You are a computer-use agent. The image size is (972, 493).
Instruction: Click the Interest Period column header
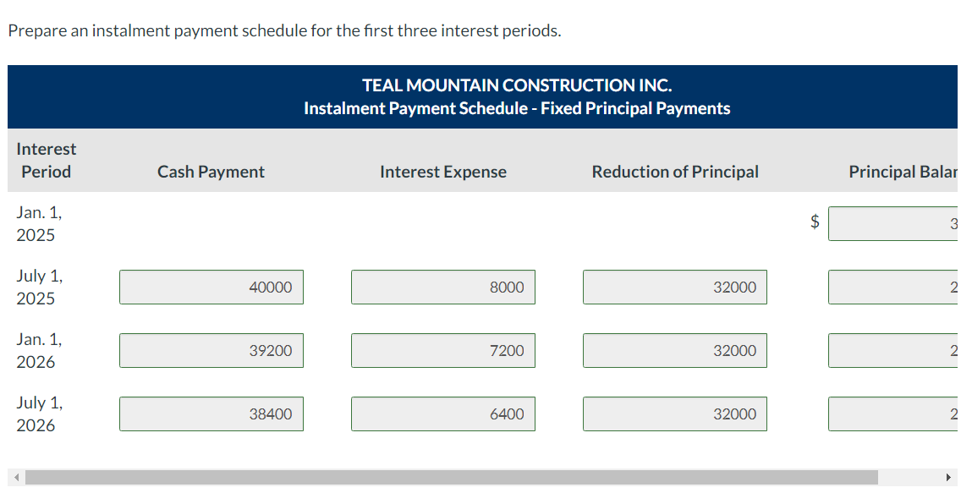[x=46, y=161]
